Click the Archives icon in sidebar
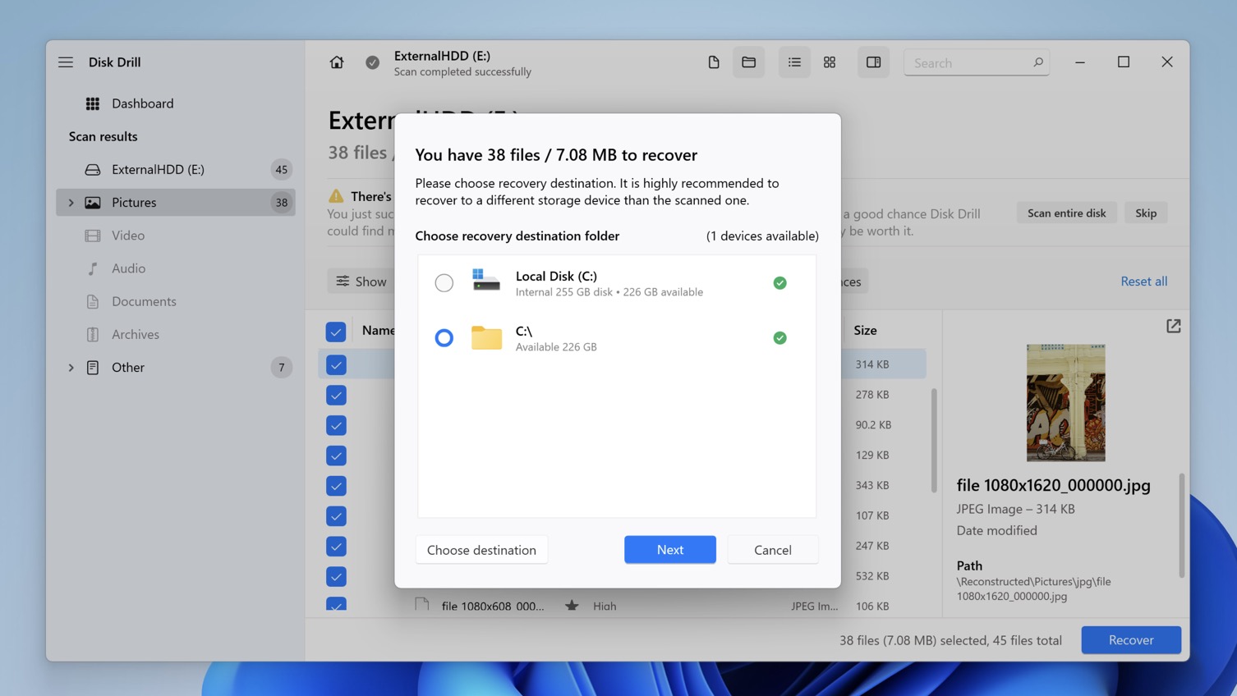The height and width of the screenshot is (696, 1237). (x=93, y=334)
